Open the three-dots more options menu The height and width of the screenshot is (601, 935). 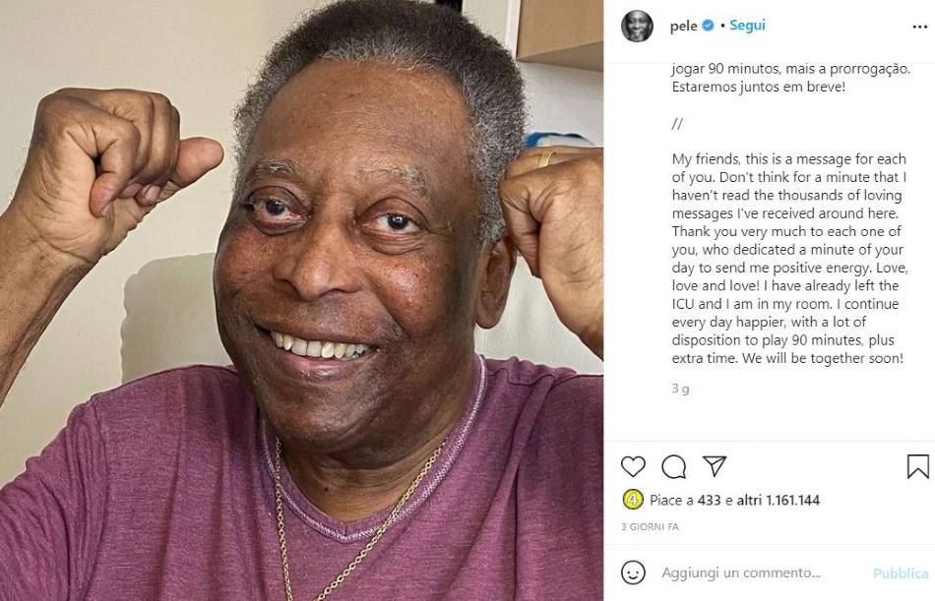(919, 27)
